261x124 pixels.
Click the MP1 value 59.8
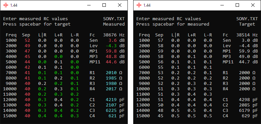111,51
